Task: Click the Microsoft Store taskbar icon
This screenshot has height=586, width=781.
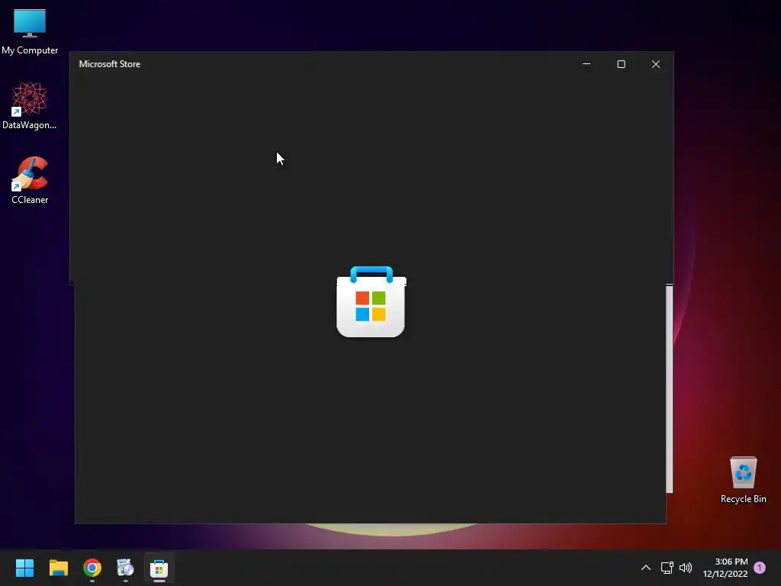Action: coord(159,568)
